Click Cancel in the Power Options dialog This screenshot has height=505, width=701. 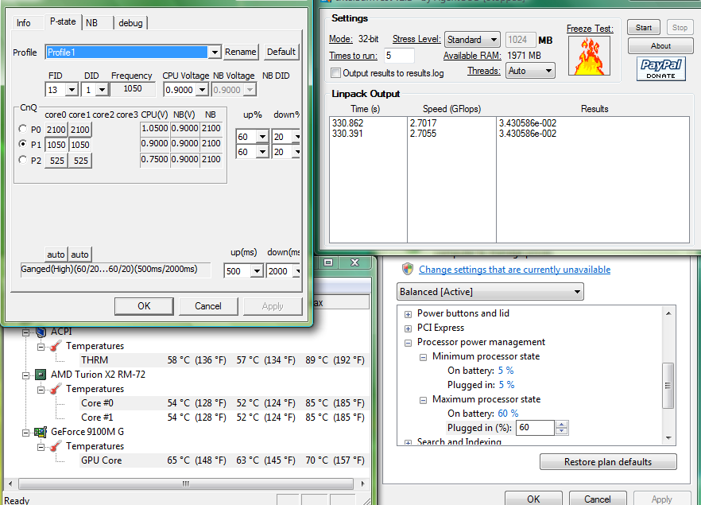(598, 499)
